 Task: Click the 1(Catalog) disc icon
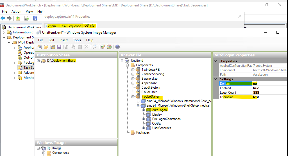coord(44,148)
